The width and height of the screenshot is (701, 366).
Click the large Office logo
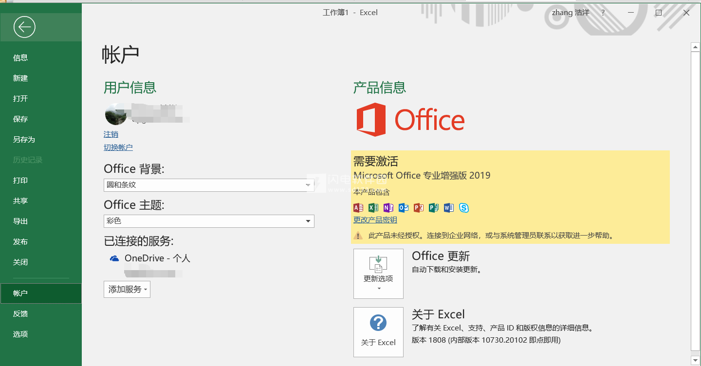pos(410,119)
